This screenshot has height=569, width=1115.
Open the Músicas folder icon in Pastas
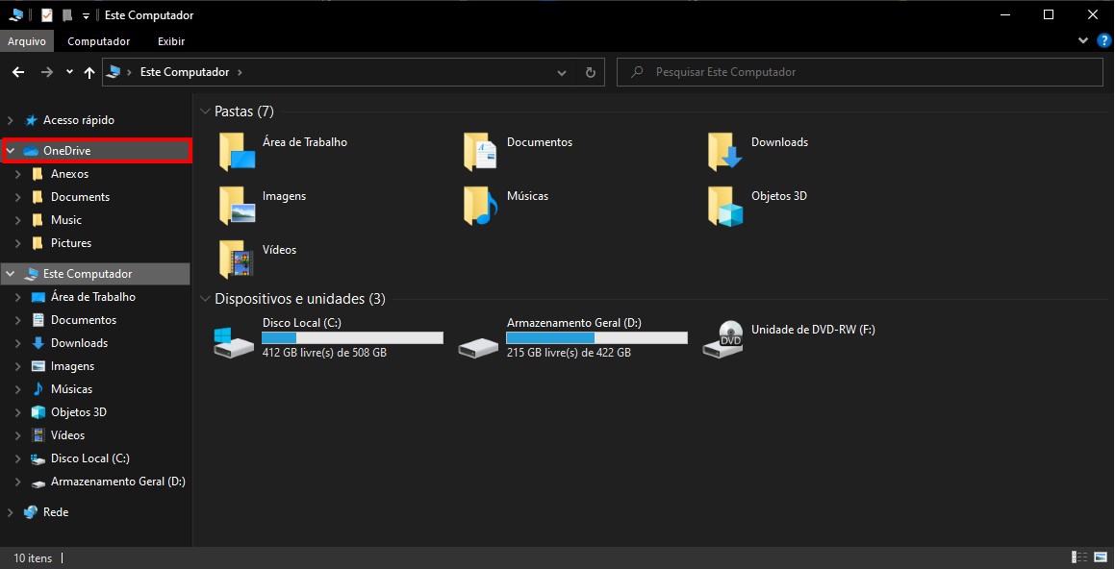[481, 205]
